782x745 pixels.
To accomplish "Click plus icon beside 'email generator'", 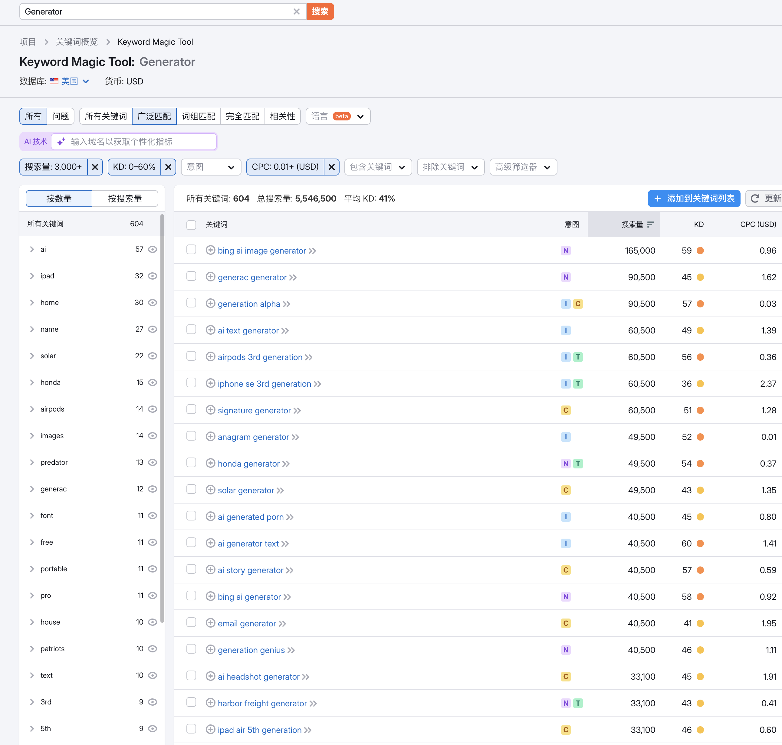I will 211,623.
